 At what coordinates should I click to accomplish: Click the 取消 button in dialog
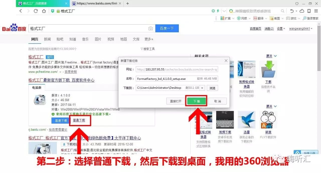pyautogui.click(x=217, y=101)
